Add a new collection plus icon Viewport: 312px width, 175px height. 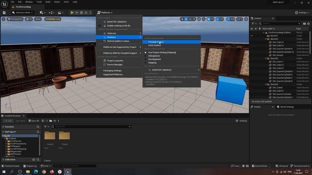click(34, 159)
